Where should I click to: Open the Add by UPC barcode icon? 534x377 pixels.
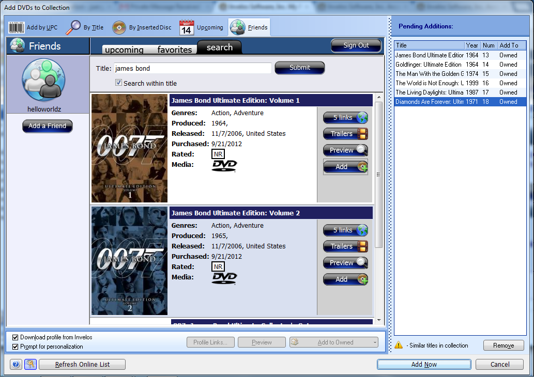click(x=17, y=27)
